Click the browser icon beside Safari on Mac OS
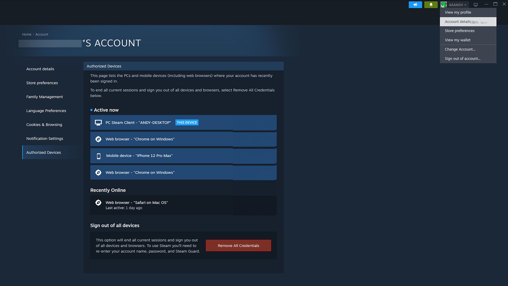Screen dimensions: 508x286 point(98,202)
